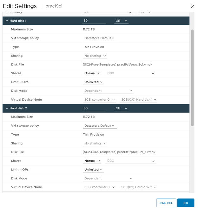Open Hard disk 2 Limit IOPs dropdown

(x=93, y=170)
